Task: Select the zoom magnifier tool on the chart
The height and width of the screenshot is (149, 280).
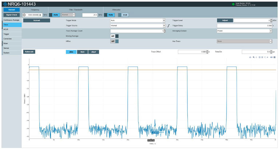Action: pyautogui.click(x=253, y=57)
